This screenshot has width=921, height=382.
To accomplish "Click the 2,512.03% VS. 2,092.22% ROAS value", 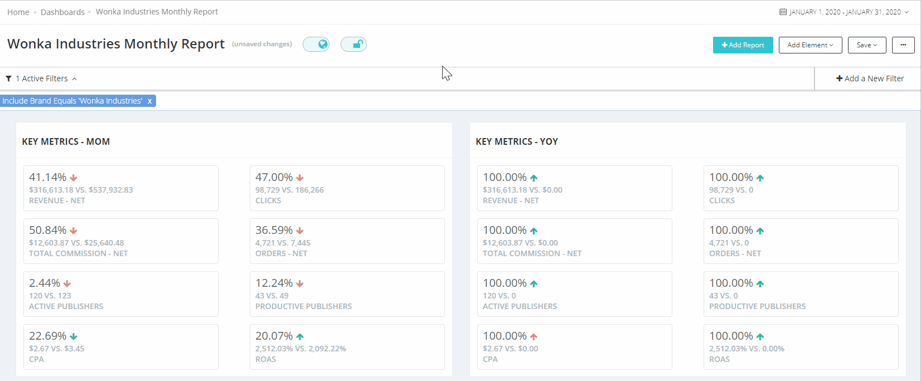I will point(300,349).
